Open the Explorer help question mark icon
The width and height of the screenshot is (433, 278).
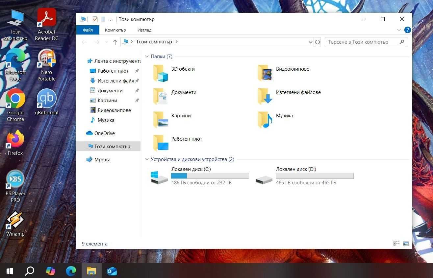click(407, 30)
